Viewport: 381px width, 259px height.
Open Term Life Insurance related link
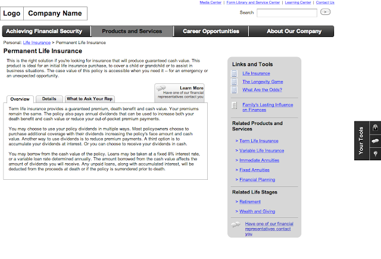pyautogui.click(x=259, y=141)
